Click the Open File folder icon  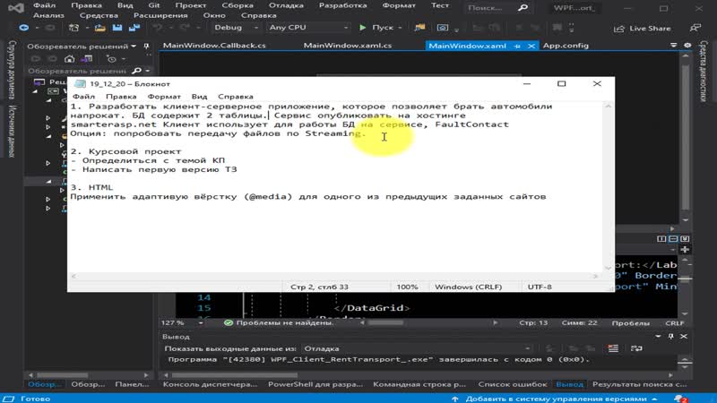click(x=100, y=28)
